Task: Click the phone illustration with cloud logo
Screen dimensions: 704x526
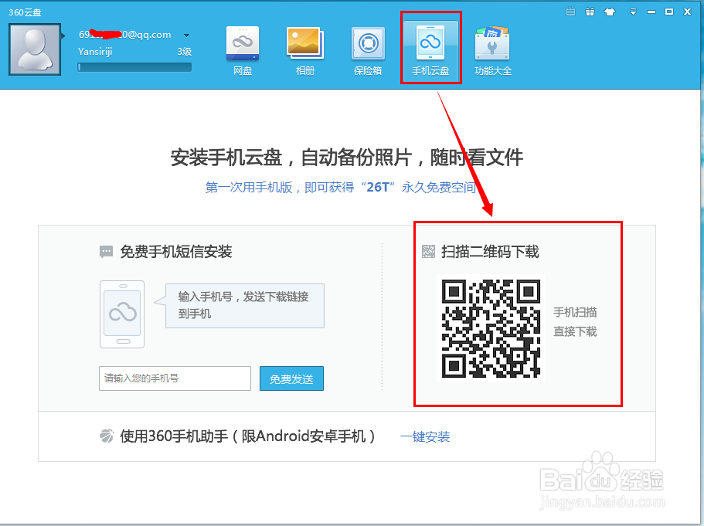Action: [x=122, y=314]
